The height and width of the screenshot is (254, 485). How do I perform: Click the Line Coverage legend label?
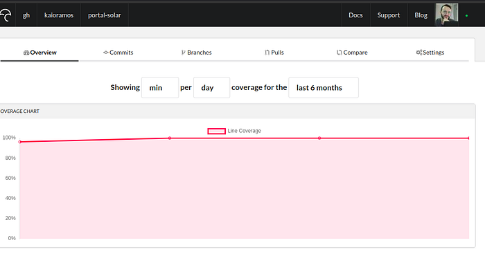(245, 131)
